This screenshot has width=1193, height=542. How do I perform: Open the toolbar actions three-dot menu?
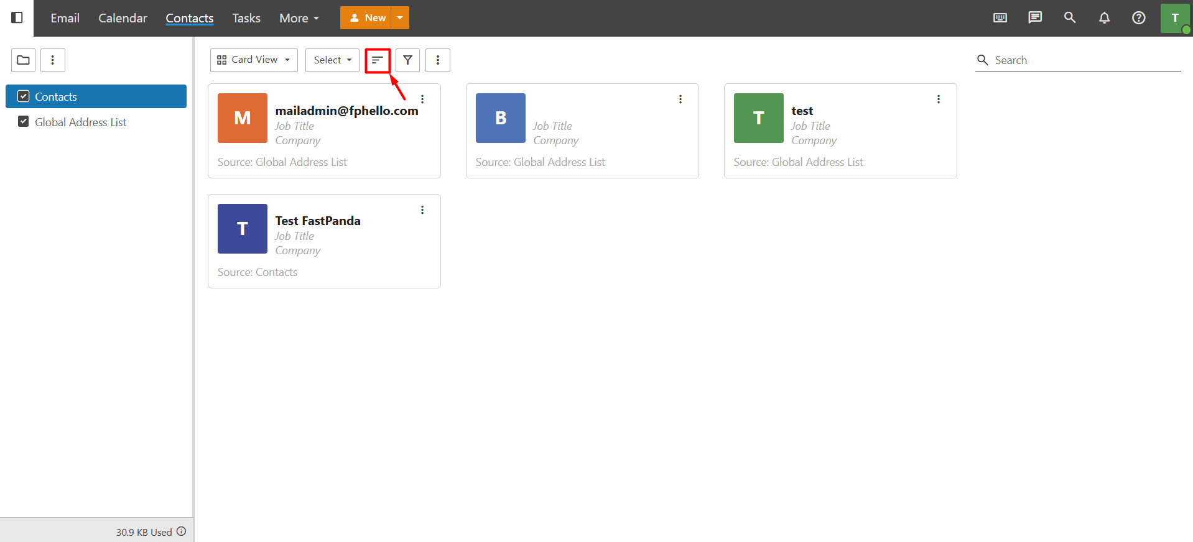[438, 60]
